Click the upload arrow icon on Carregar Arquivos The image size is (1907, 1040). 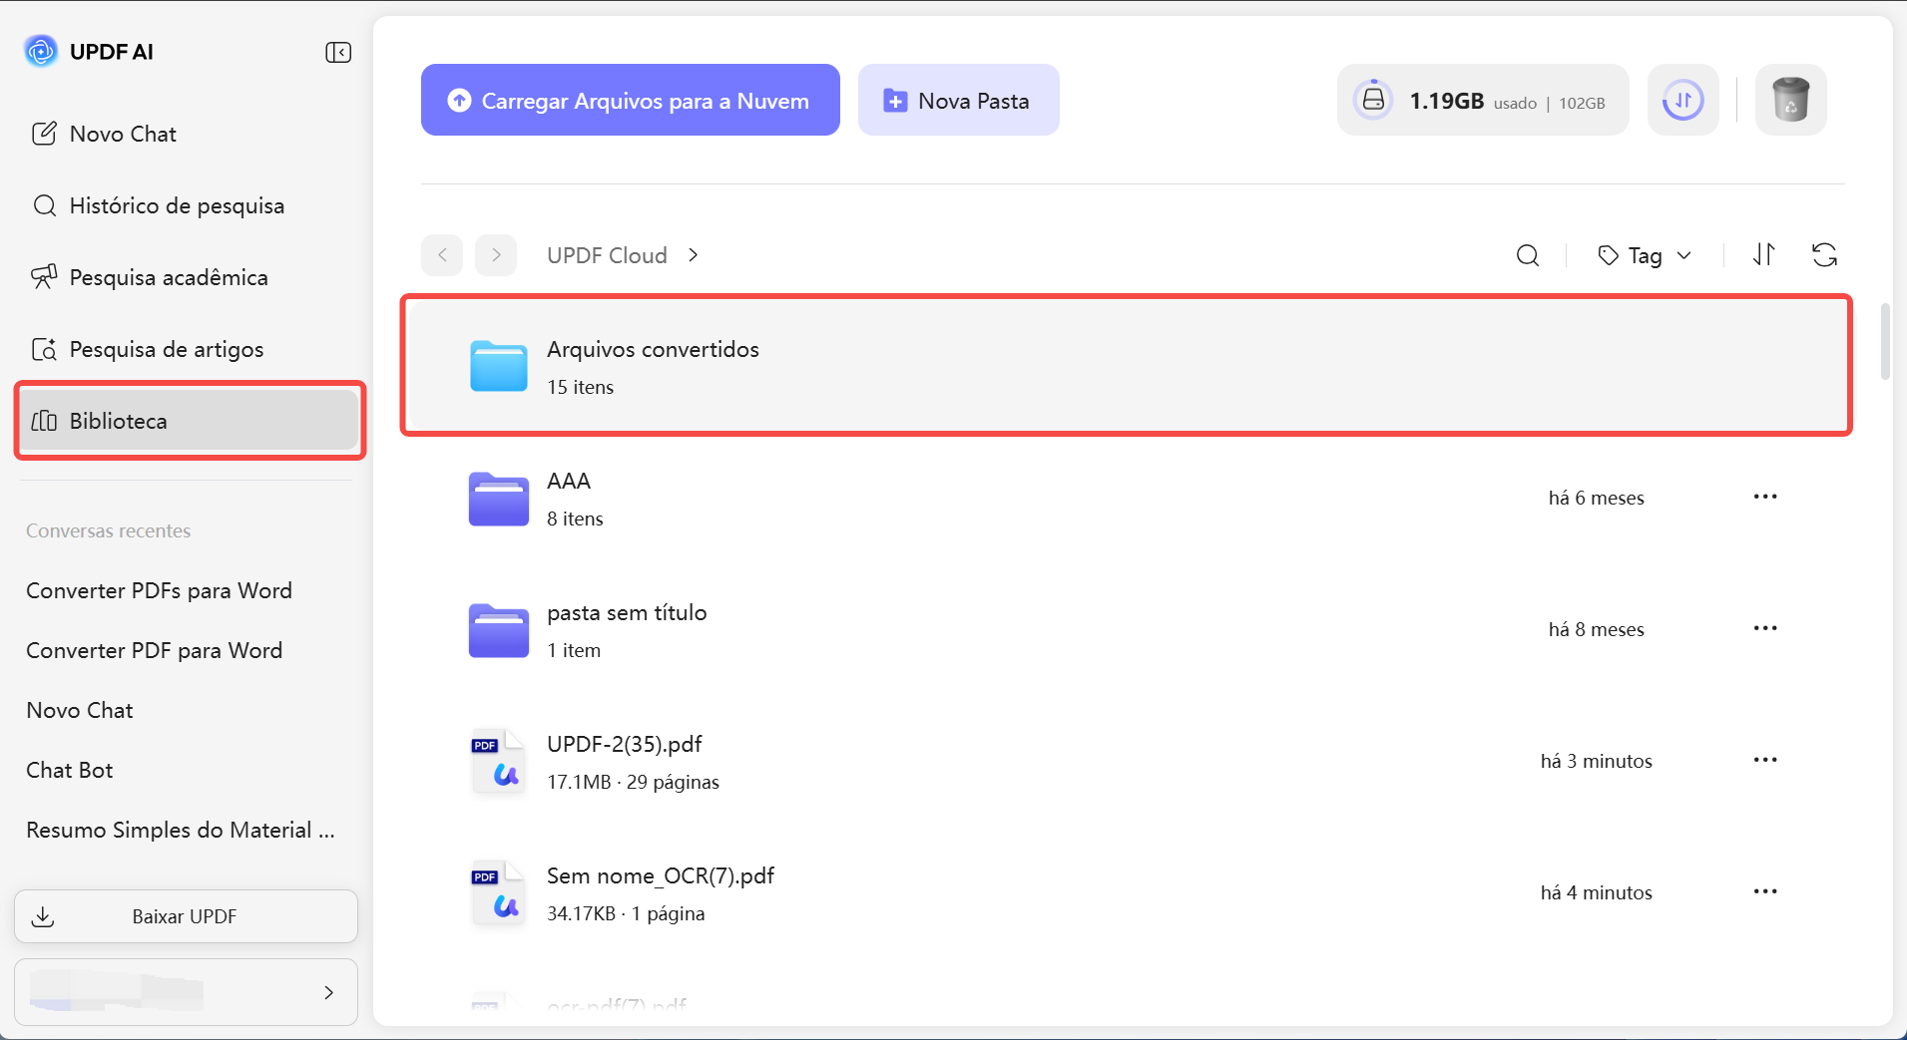[459, 101]
